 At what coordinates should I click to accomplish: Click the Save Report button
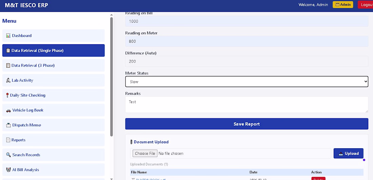247,124
